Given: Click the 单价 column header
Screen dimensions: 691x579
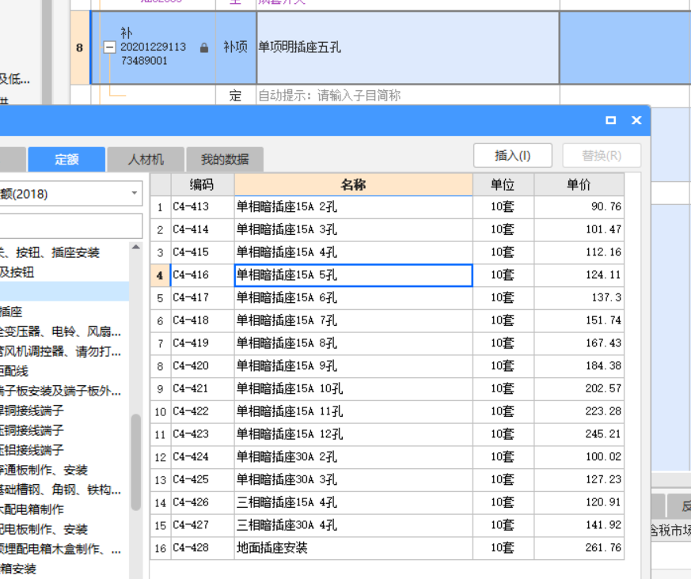Looking at the screenshot, I should 579,184.
